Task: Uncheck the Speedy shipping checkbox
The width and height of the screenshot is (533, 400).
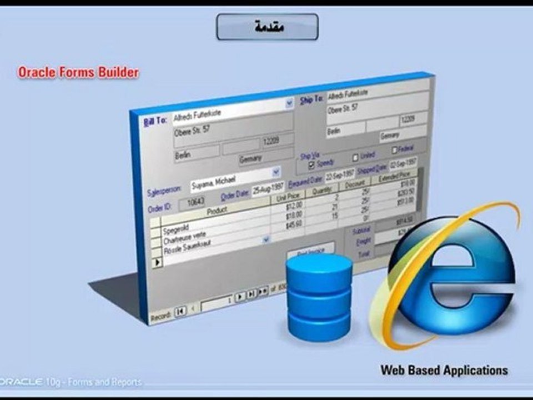Action: click(x=311, y=166)
